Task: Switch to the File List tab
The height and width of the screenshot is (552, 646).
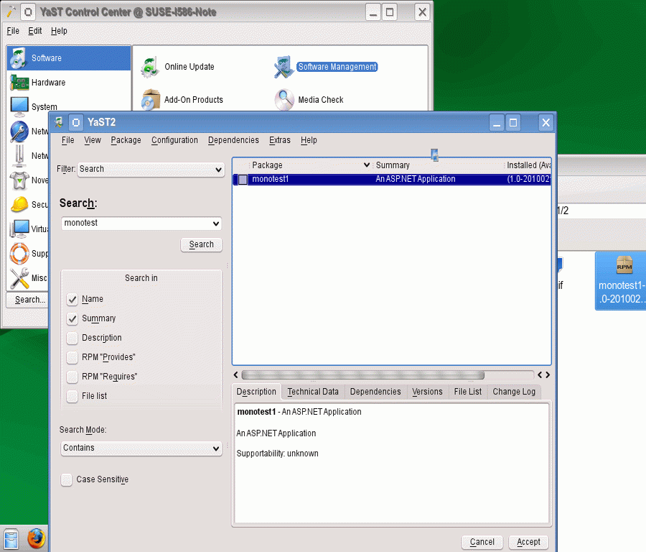Action: click(x=467, y=392)
